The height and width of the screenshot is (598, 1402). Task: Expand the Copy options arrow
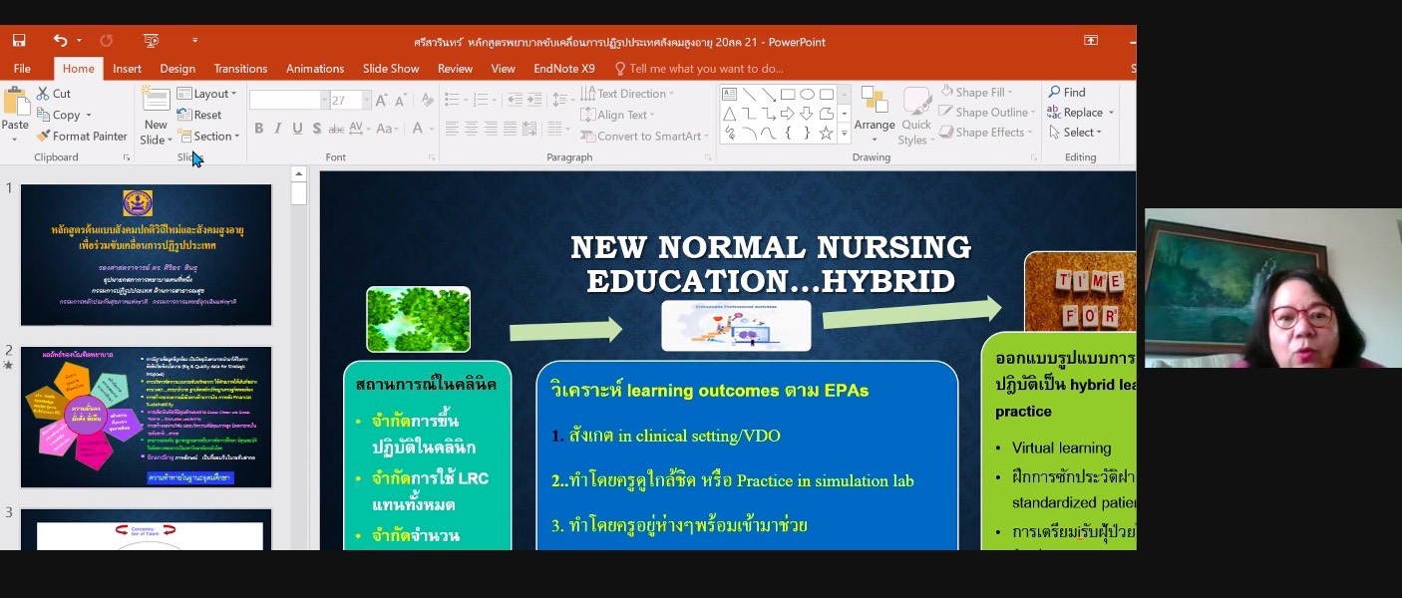pyautogui.click(x=88, y=116)
